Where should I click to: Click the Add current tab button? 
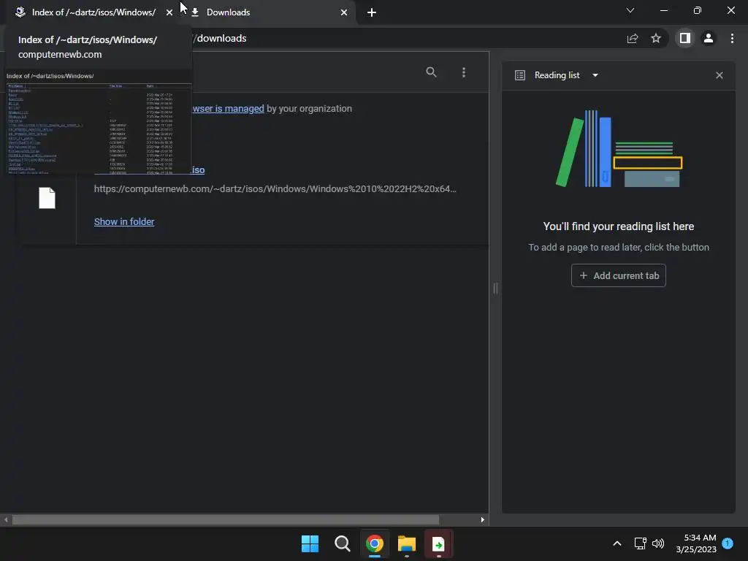tap(618, 275)
